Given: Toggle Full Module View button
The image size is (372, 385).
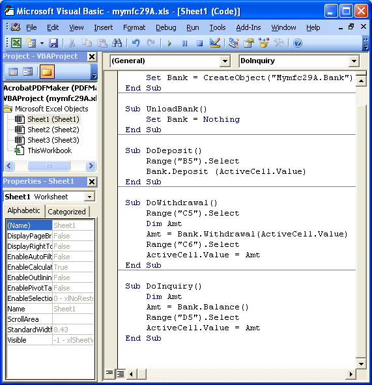Looking at the screenshot, I should click(x=121, y=374).
